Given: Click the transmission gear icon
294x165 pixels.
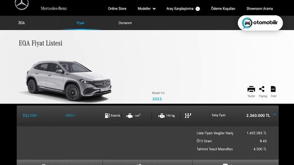Looking at the screenshot, I should [188, 115].
